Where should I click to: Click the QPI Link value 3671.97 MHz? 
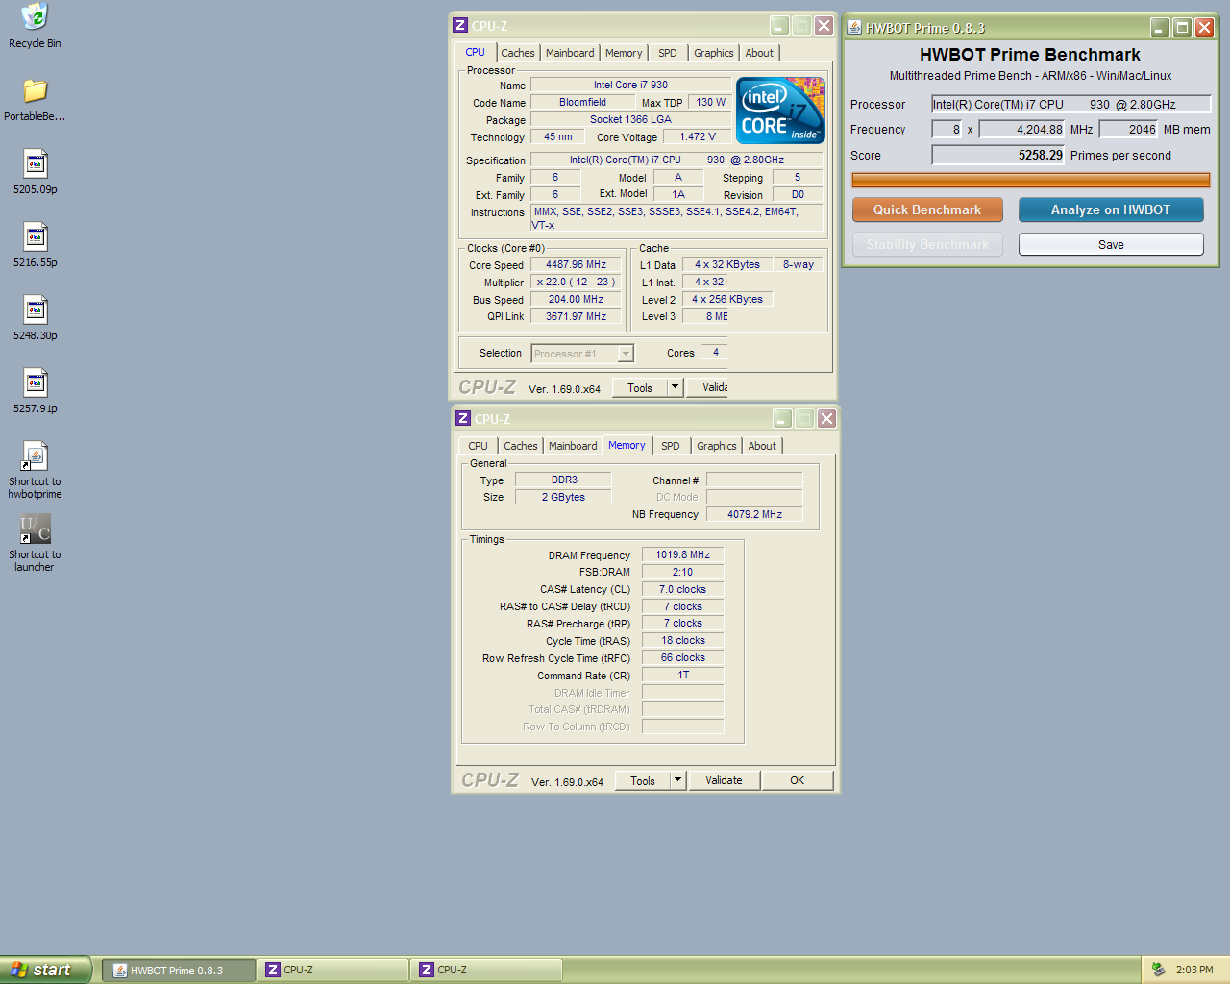tap(577, 316)
